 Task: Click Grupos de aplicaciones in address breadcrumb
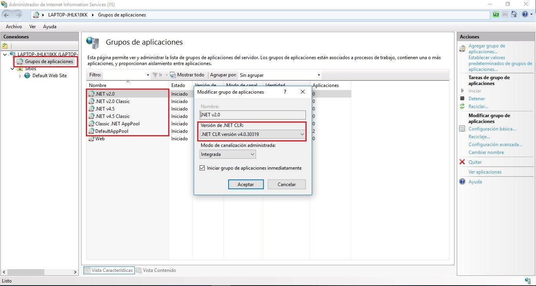point(122,15)
